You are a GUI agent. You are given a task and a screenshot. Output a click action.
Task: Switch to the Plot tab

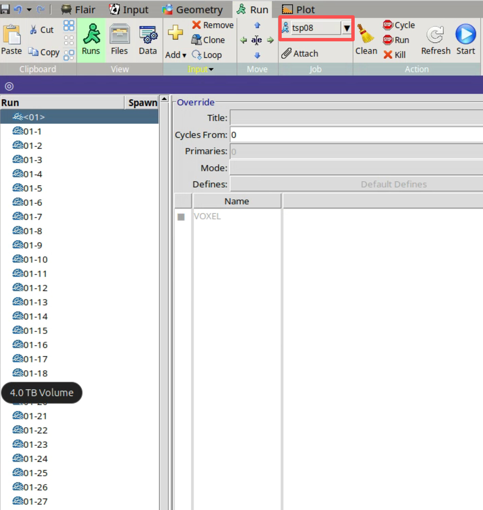(298, 9)
